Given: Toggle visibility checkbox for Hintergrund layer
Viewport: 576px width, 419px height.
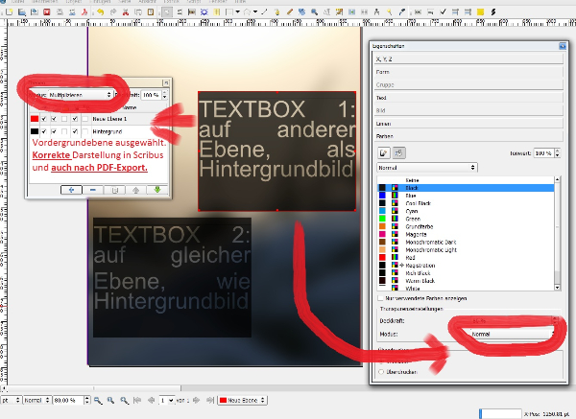Looking at the screenshot, I should (43, 130).
